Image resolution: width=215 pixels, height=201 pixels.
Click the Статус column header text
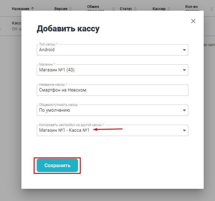coord(126,9)
